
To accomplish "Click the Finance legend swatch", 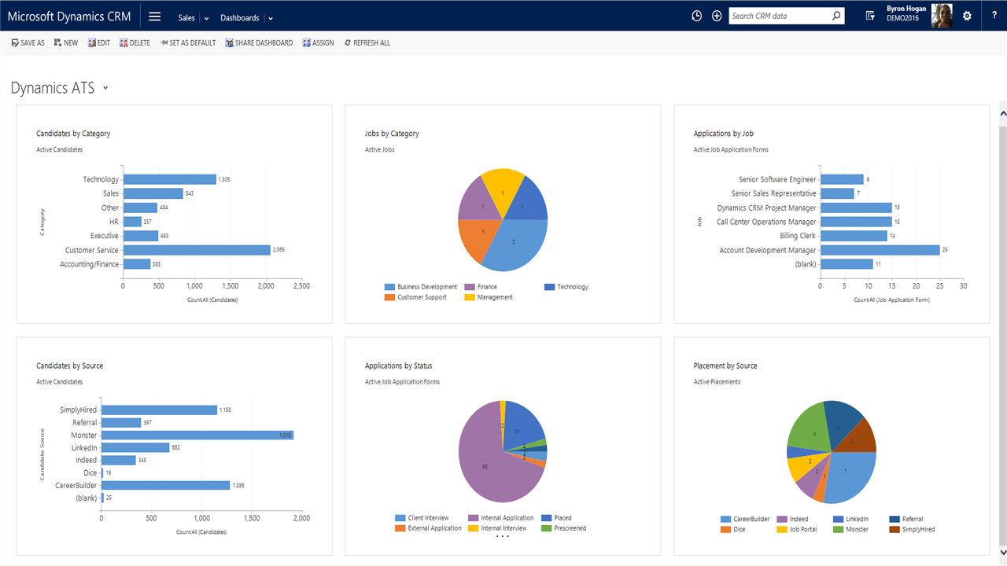I will [x=470, y=287].
